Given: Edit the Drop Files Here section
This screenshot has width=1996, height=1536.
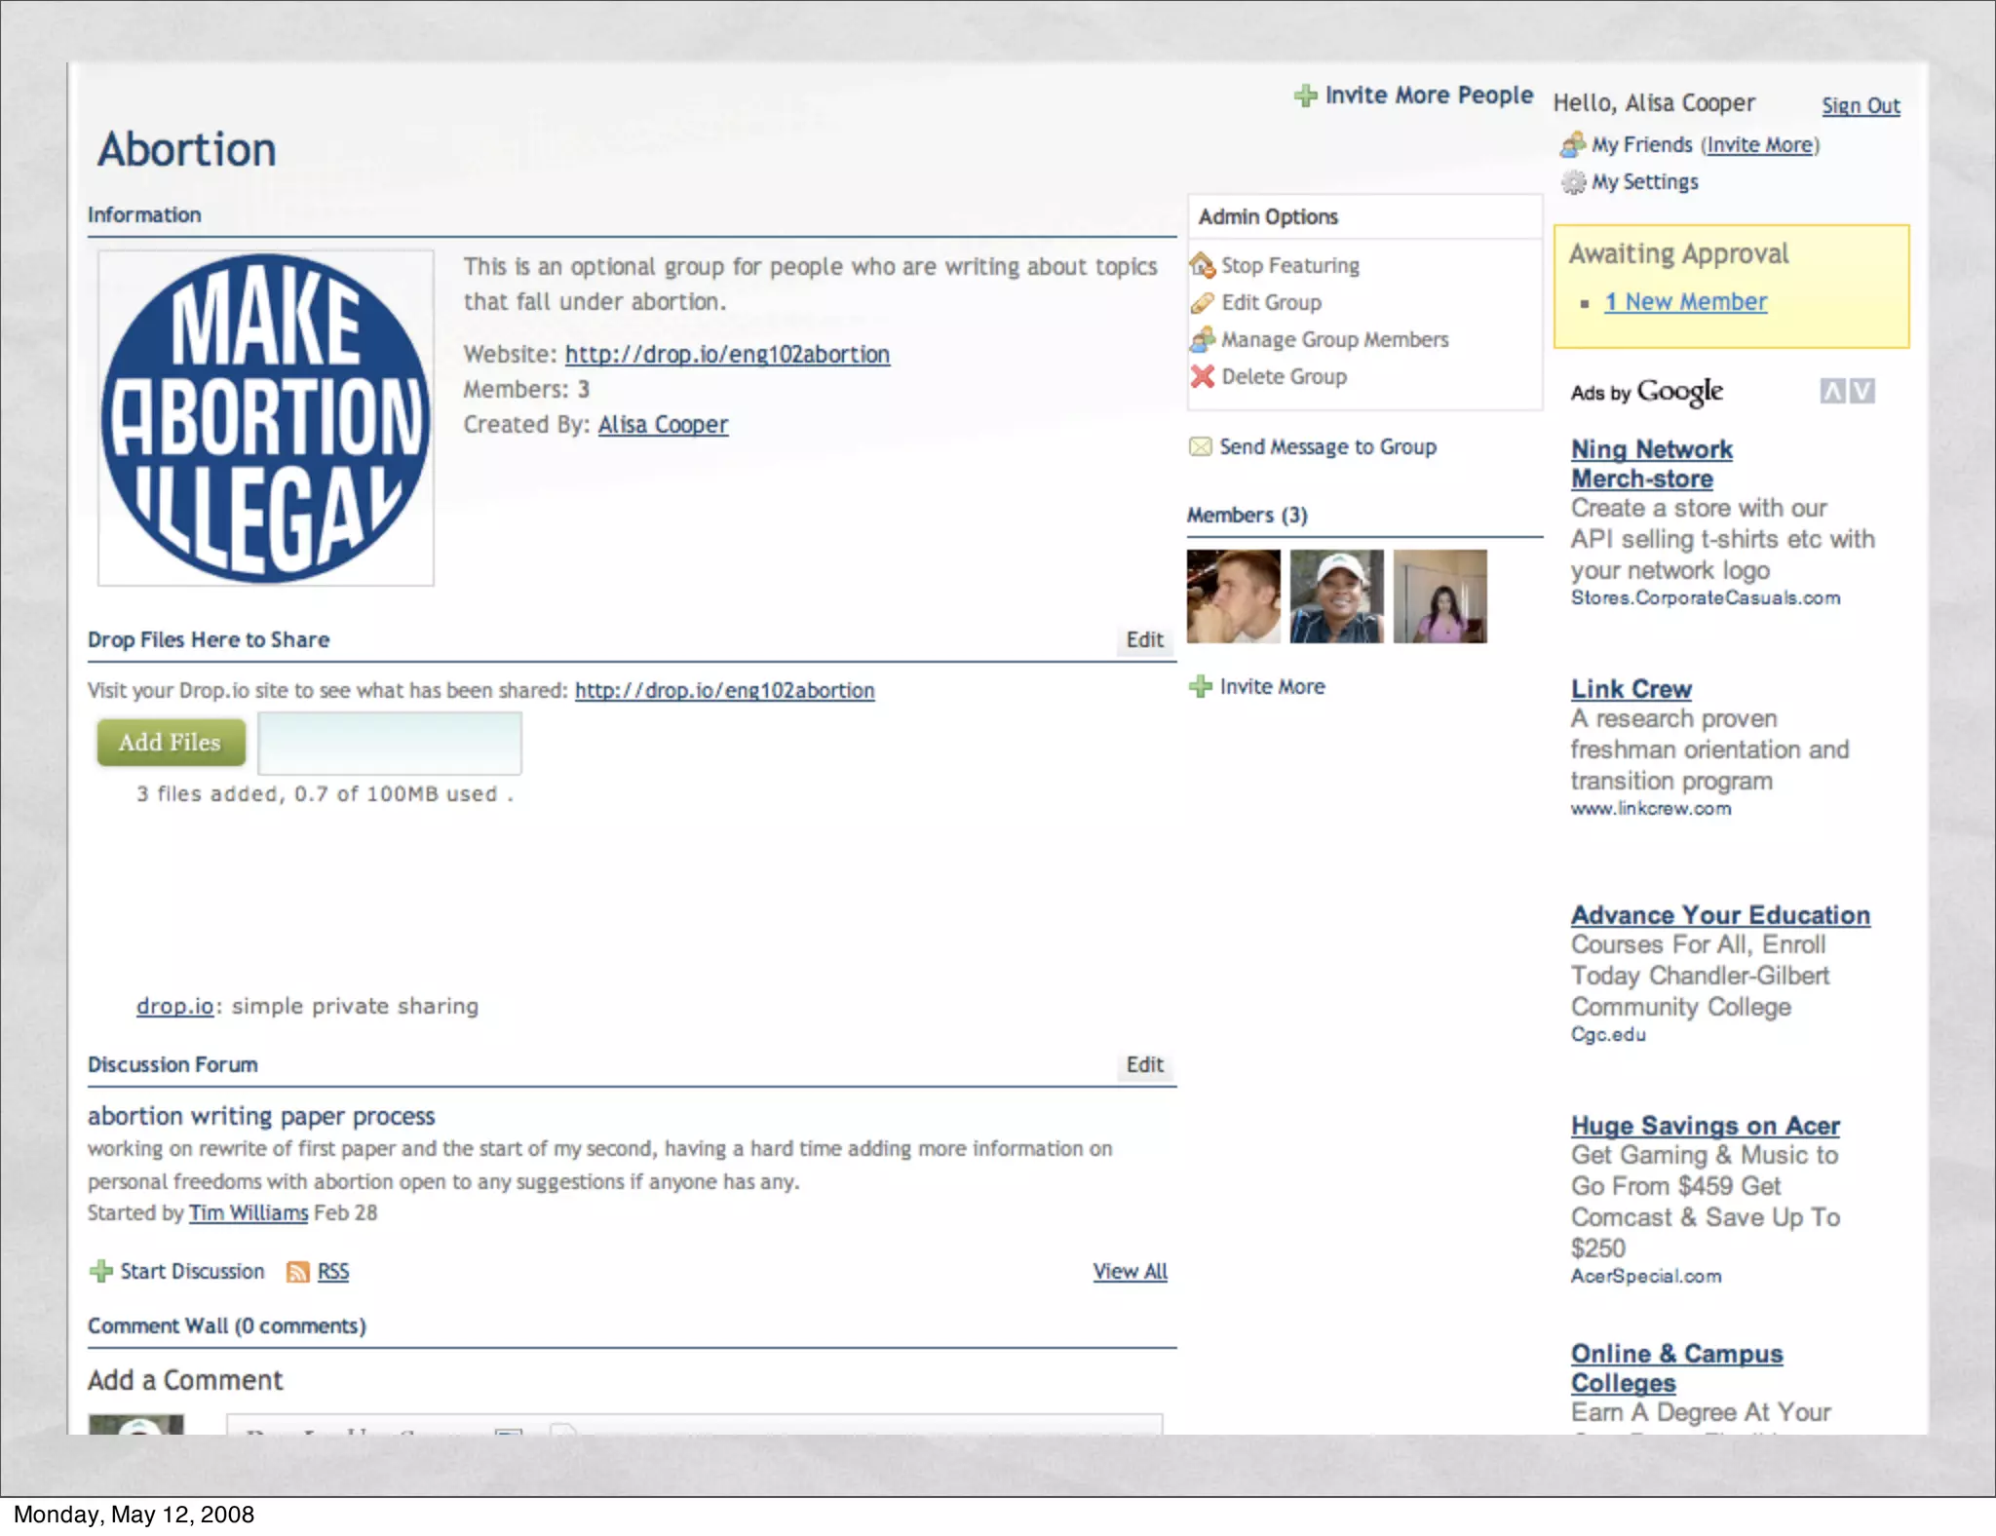Looking at the screenshot, I should (x=1144, y=639).
